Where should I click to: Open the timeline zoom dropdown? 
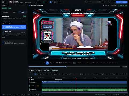(32, 71)
